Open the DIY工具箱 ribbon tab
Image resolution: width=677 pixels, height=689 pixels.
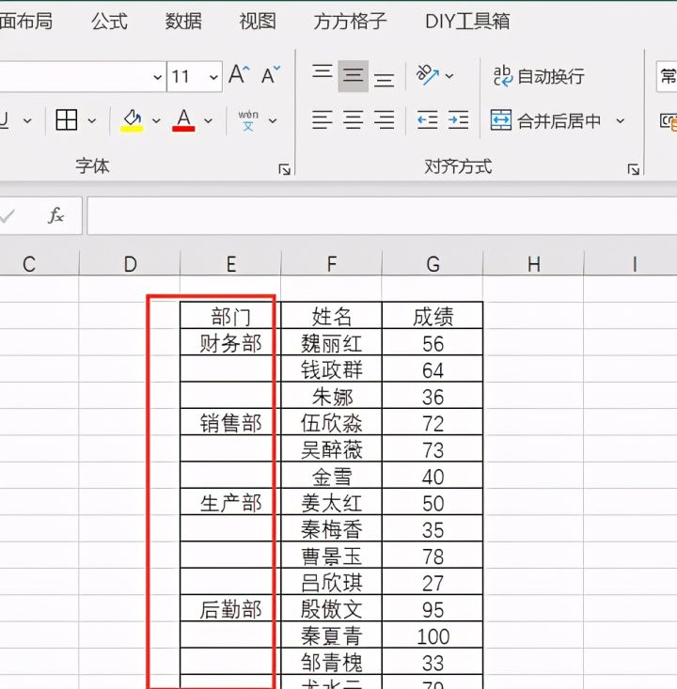[467, 21]
